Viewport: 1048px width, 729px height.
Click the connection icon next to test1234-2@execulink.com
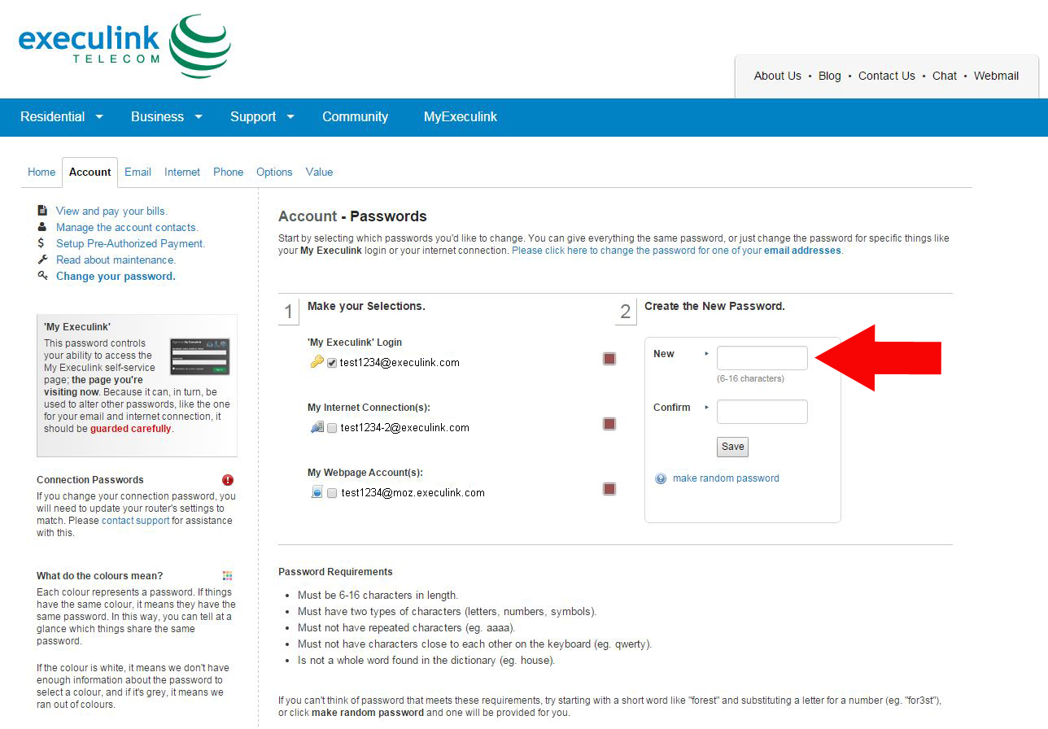(x=317, y=427)
